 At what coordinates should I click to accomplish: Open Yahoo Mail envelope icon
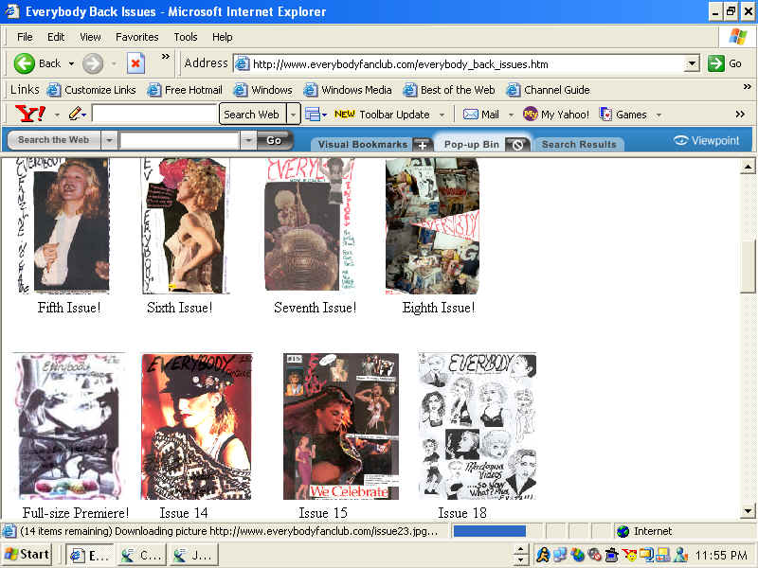pyautogui.click(x=470, y=115)
